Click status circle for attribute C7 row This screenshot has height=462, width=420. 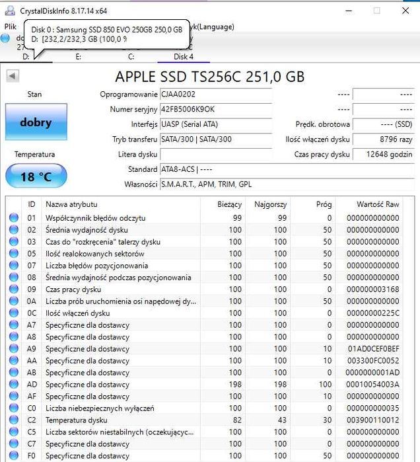point(14,443)
